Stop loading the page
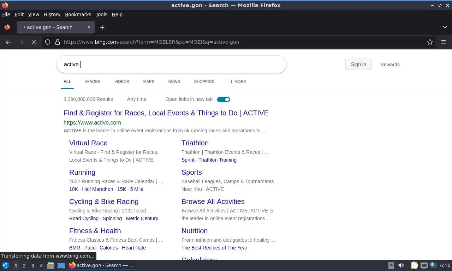 click(x=34, y=42)
